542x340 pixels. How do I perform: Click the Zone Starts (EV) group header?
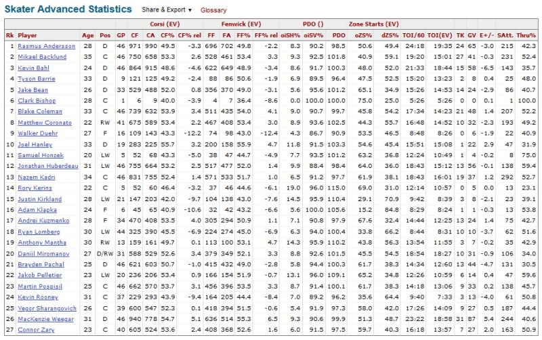click(374, 24)
